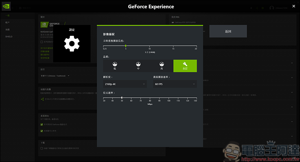The height and width of the screenshot is (162, 300).
Task: Open the 60 FPS frame rate dropdown
Action: (x=175, y=84)
